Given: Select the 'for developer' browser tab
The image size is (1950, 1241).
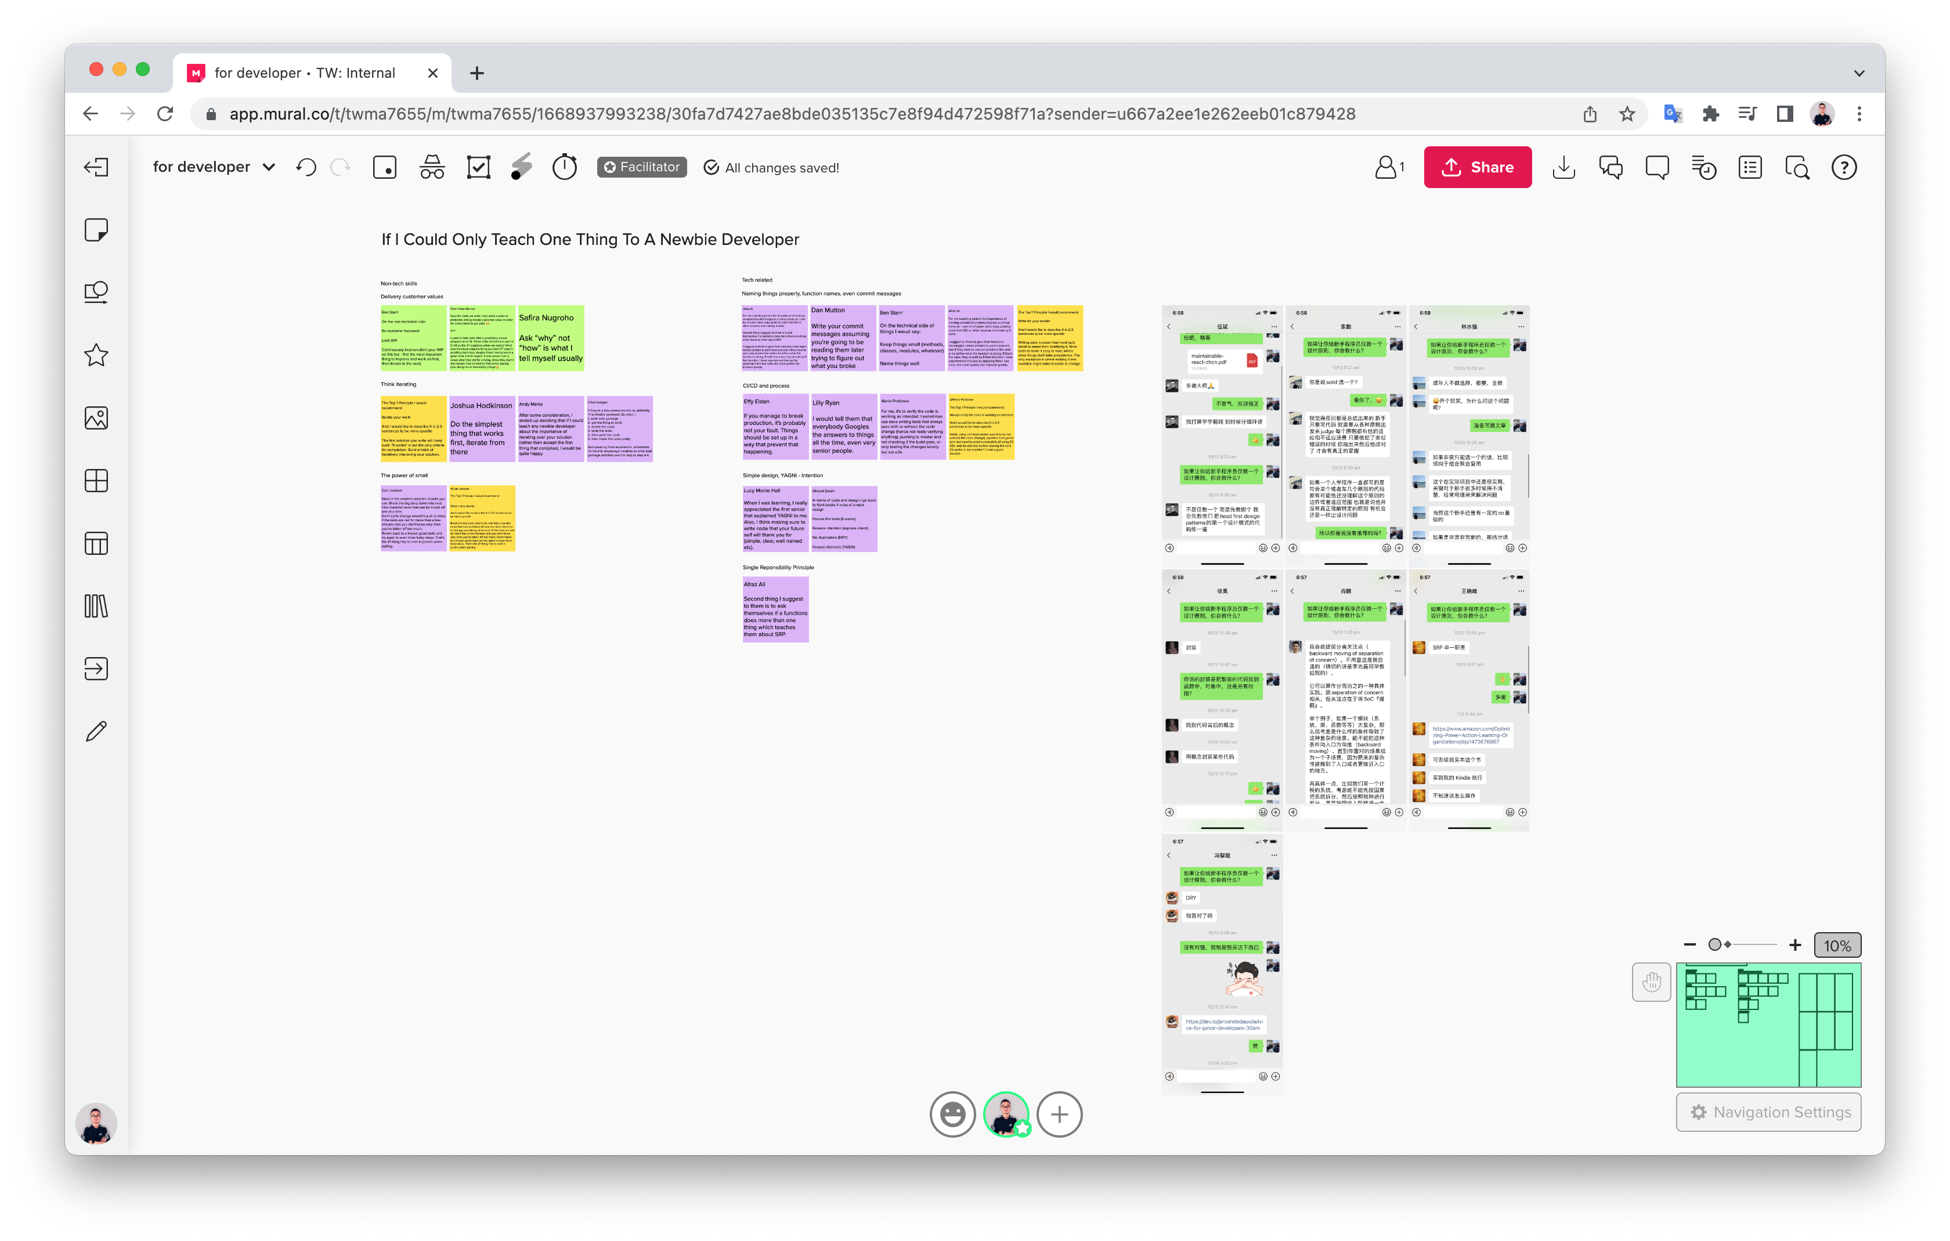Looking at the screenshot, I should (x=305, y=73).
